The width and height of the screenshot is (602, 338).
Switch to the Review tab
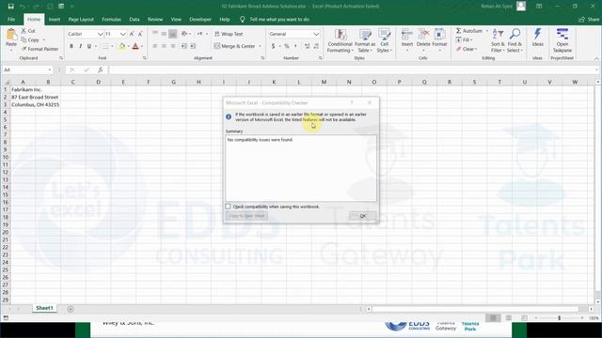coord(155,19)
